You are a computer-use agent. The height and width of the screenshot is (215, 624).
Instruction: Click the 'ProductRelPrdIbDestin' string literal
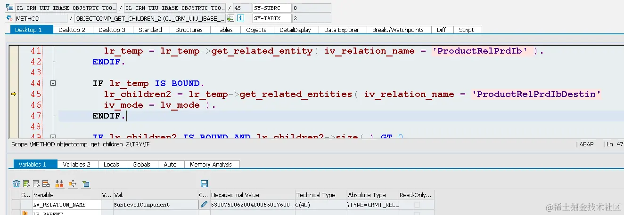[x=537, y=94]
